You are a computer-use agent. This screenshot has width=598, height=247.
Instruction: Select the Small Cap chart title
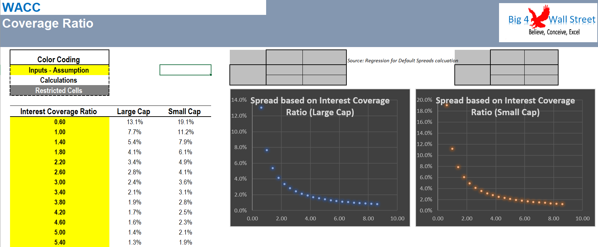pos(505,106)
